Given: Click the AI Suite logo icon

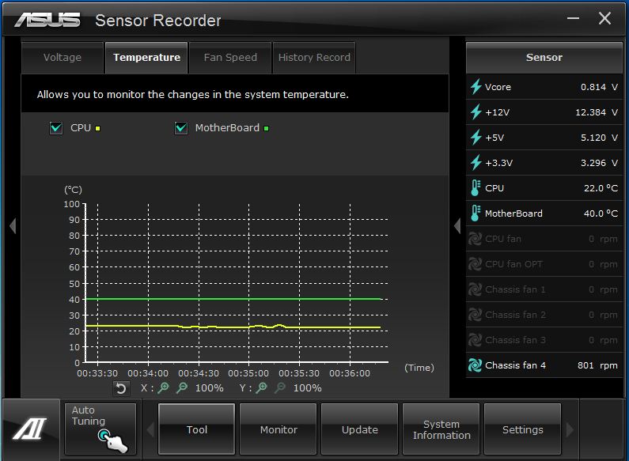Looking at the screenshot, I should 30,429.
